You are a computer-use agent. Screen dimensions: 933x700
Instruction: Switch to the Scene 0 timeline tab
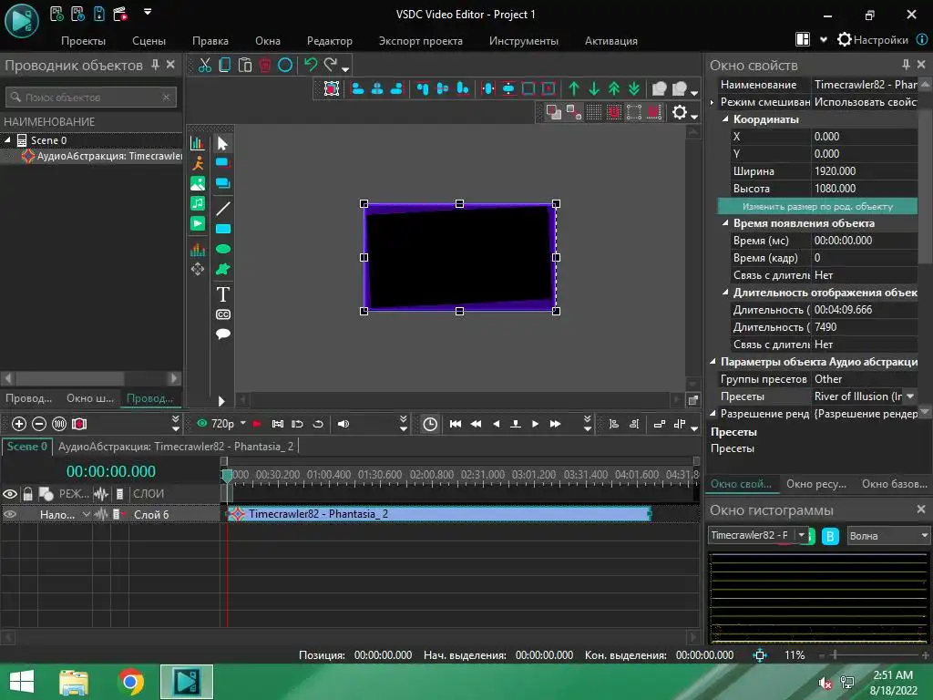(26, 447)
